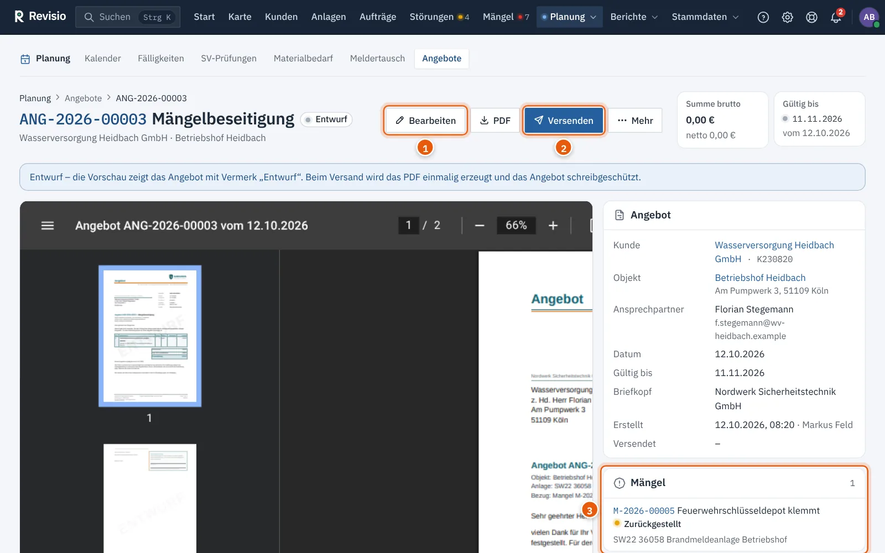Open Mängel with 7 badge

tap(506, 17)
